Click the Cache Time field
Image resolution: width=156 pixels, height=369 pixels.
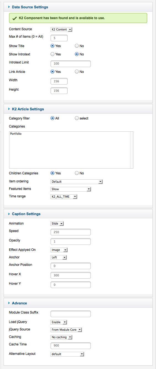[x=71, y=346]
